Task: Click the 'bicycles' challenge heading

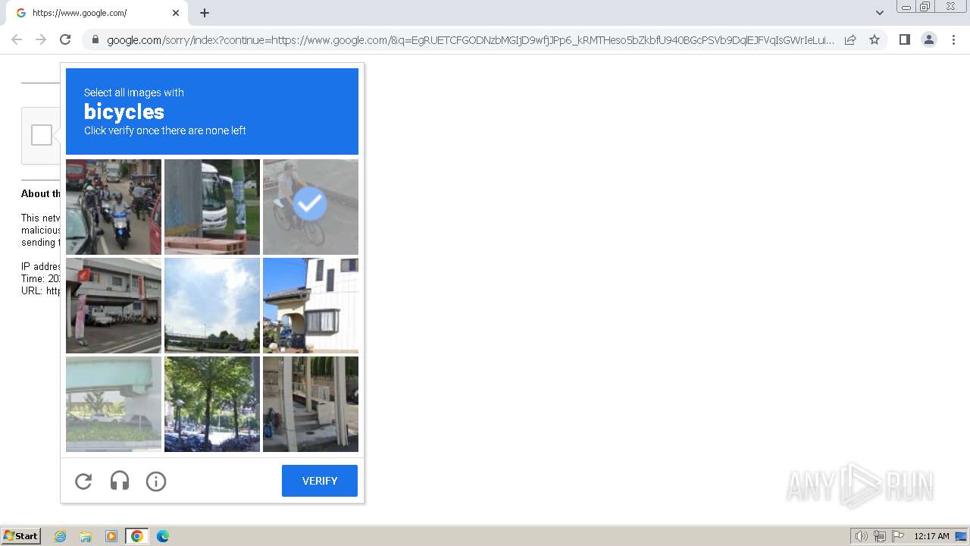Action: click(x=124, y=111)
